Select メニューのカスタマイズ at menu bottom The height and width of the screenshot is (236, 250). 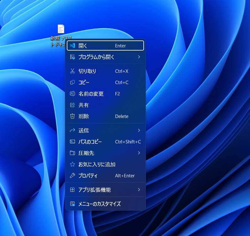click(x=105, y=204)
